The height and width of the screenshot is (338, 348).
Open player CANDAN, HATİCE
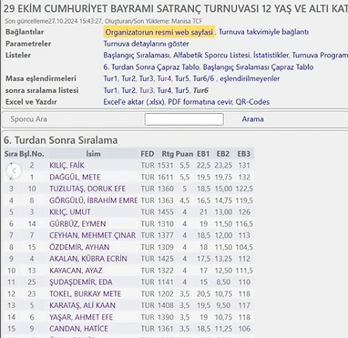pos(78,329)
